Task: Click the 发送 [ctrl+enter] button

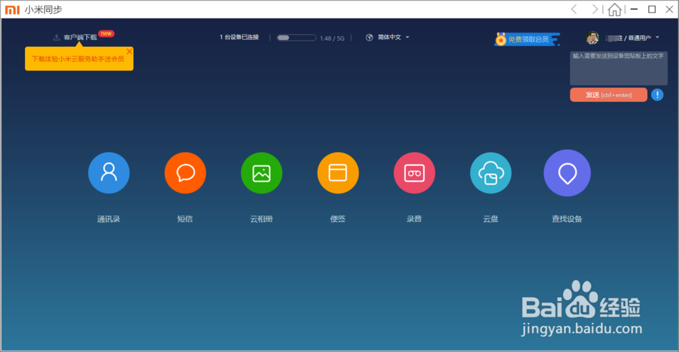Action: point(608,95)
